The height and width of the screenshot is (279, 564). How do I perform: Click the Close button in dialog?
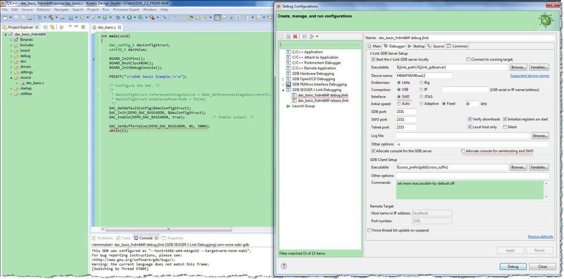click(x=543, y=267)
